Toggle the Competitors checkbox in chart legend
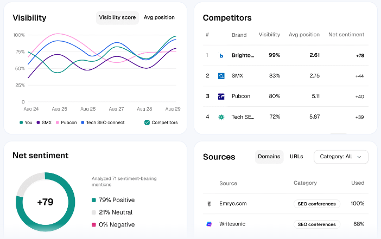The height and width of the screenshot is (239, 381). [x=147, y=122]
